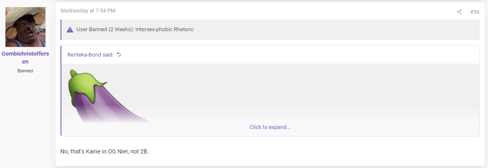Screen dimensions: 488x168
Task: Click the share icon for post #36
Action: click(x=459, y=12)
